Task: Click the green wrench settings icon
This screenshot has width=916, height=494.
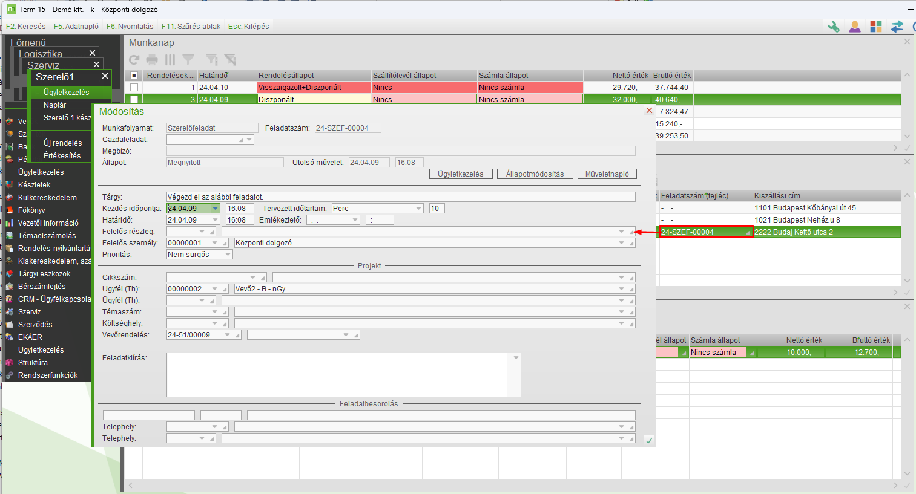Action: pyautogui.click(x=834, y=27)
